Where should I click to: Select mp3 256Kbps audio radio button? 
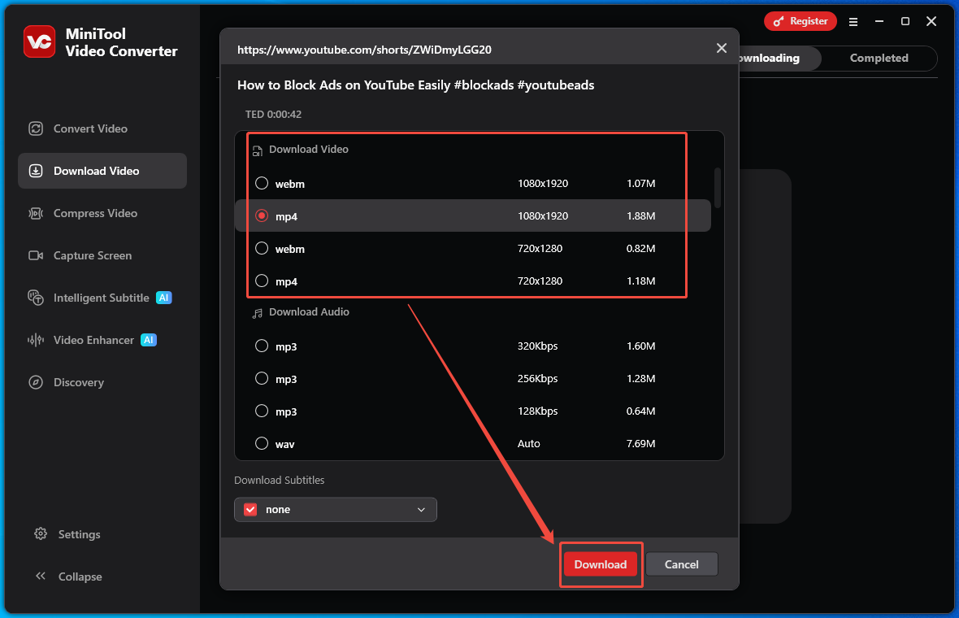(x=262, y=378)
